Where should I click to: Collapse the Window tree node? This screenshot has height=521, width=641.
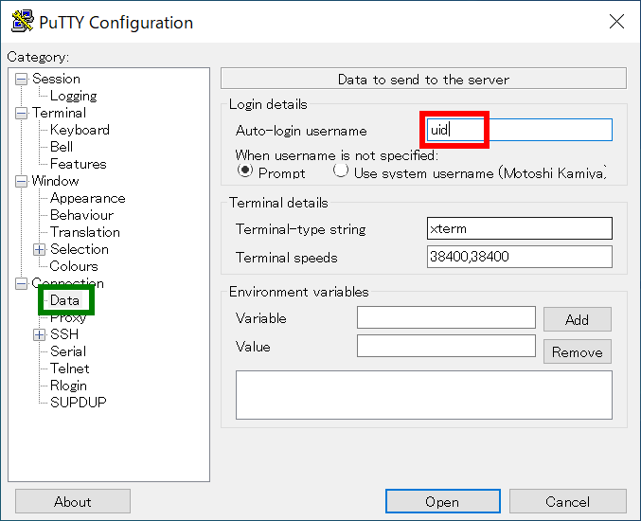(x=21, y=181)
